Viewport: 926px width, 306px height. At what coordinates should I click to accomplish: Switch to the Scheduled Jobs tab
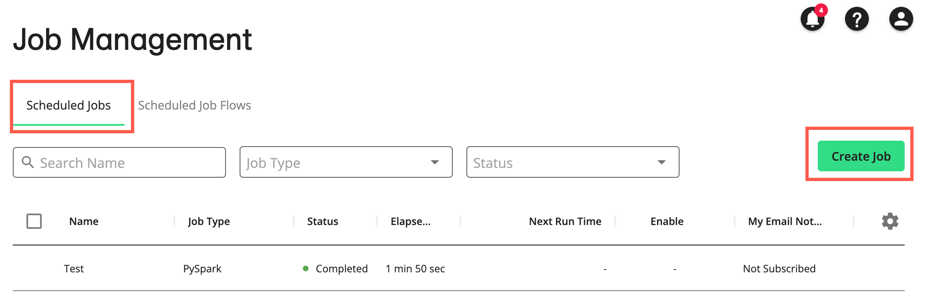[69, 105]
